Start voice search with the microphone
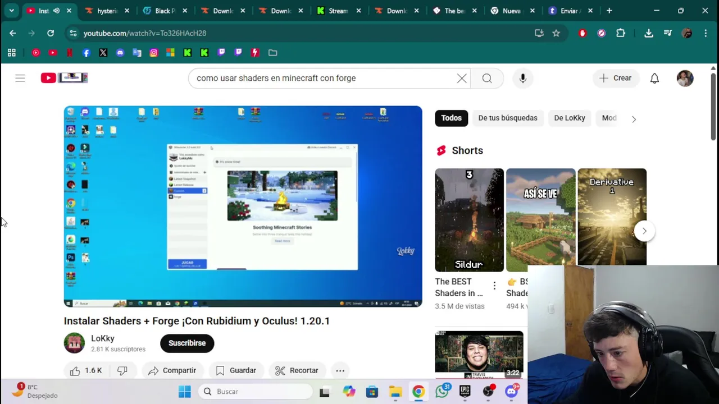Viewport: 719px width, 404px height. (x=523, y=78)
